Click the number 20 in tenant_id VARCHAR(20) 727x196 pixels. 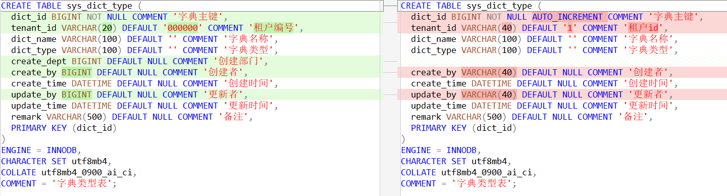[x=107, y=28]
